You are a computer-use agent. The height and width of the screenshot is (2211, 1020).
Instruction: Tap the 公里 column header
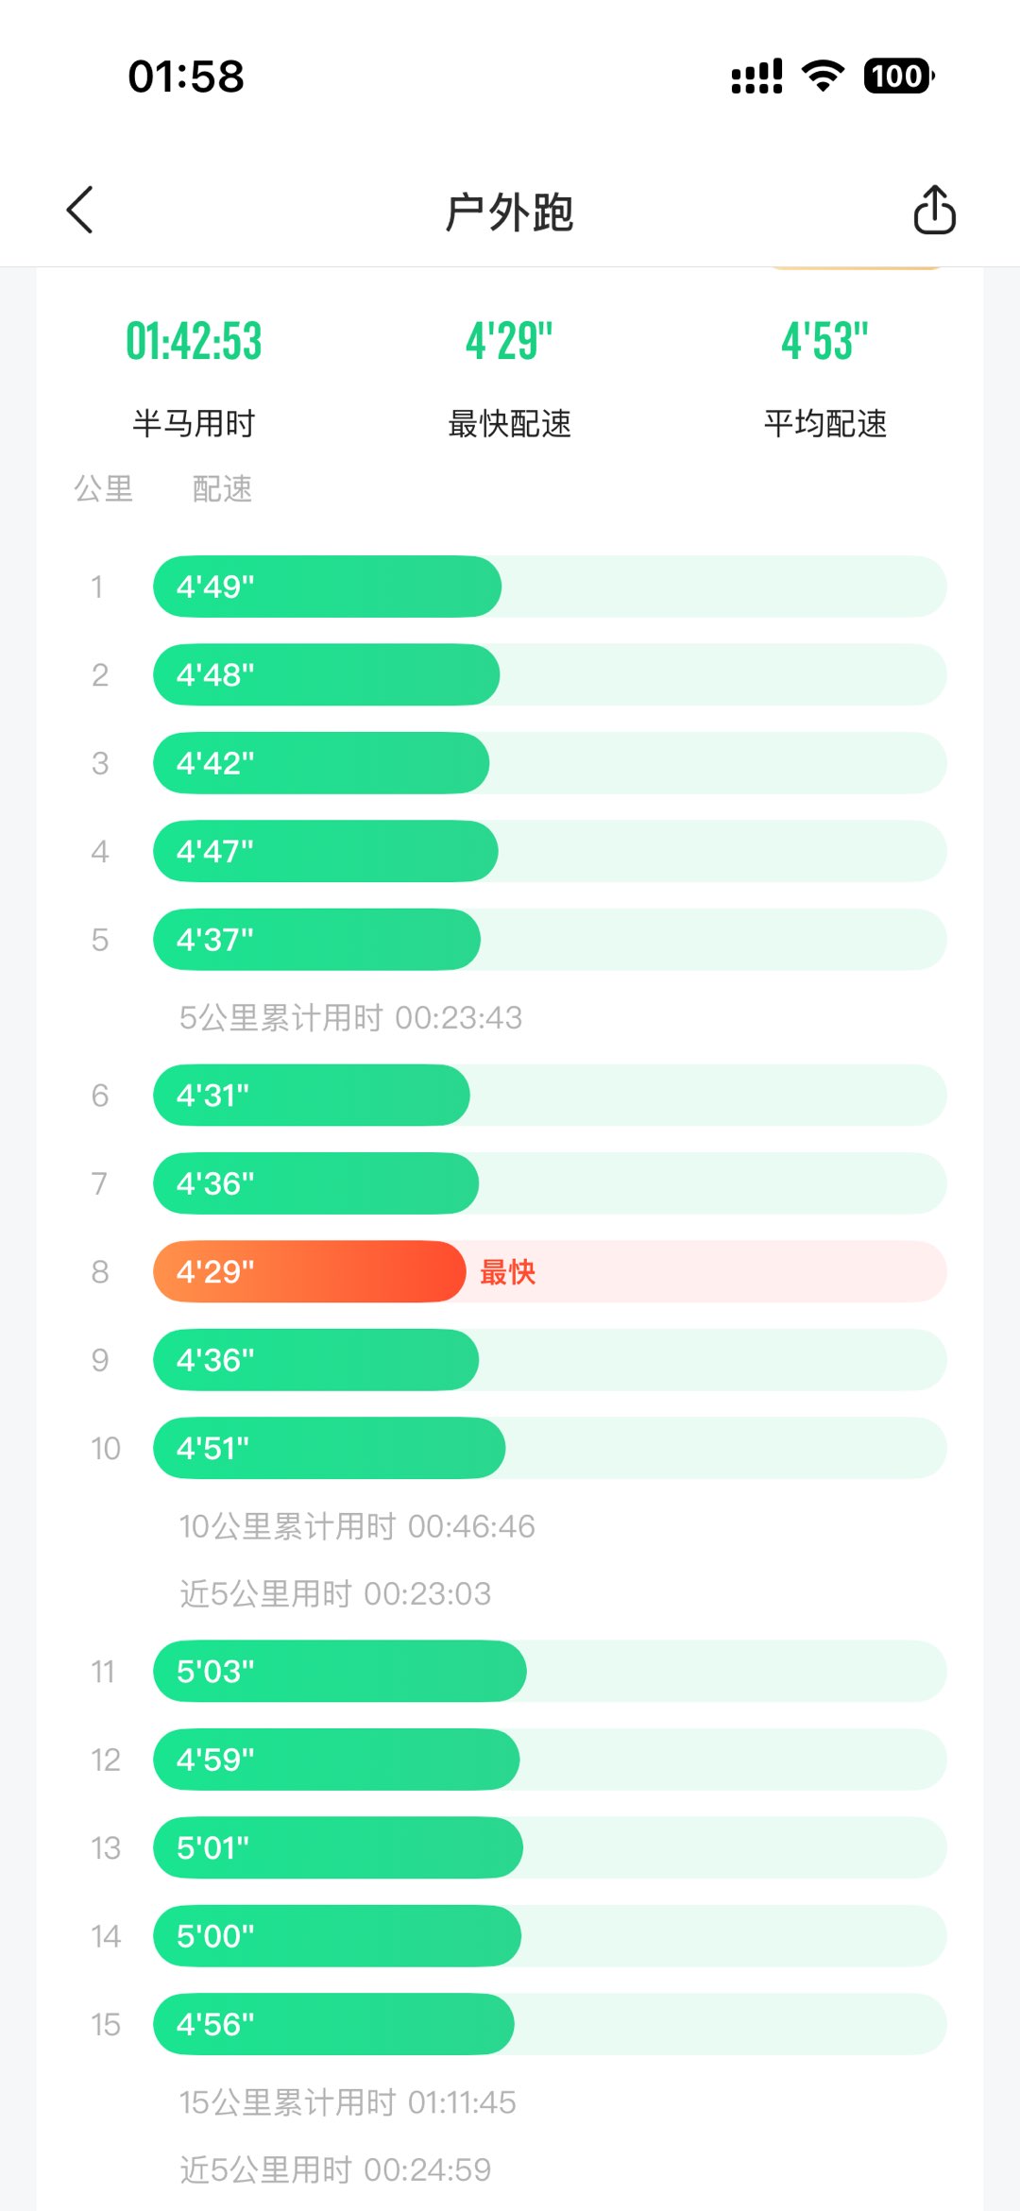click(104, 489)
